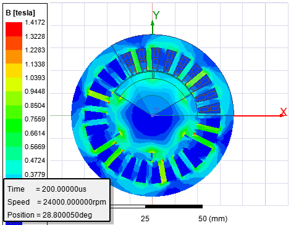Select the Speed = 24000 rpm readout
Screen dimensions: 291x225
point(57,202)
